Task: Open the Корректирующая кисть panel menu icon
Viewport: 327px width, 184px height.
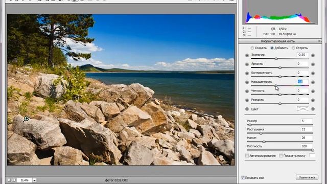Action: pos(319,41)
